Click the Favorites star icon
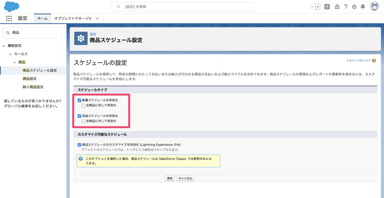This screenshot has height=198, width=384. pos(312,7)
